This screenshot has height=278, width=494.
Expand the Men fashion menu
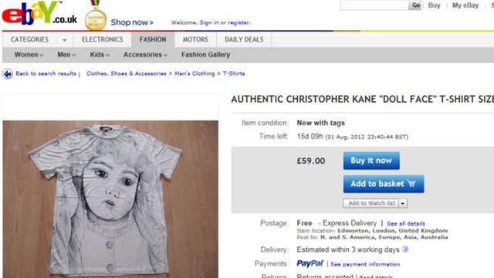(66, 55)
